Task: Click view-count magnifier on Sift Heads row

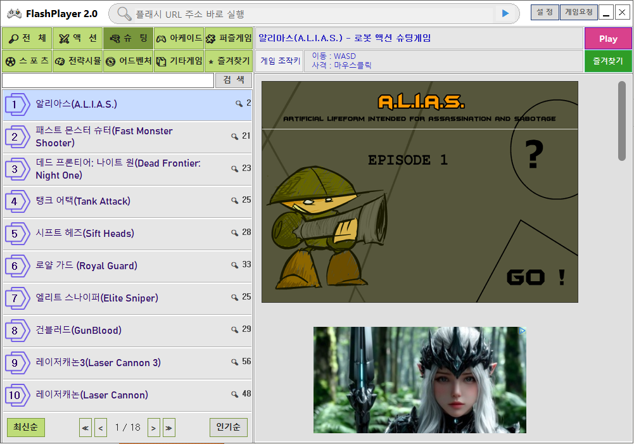Action: [x=234, y=233]
